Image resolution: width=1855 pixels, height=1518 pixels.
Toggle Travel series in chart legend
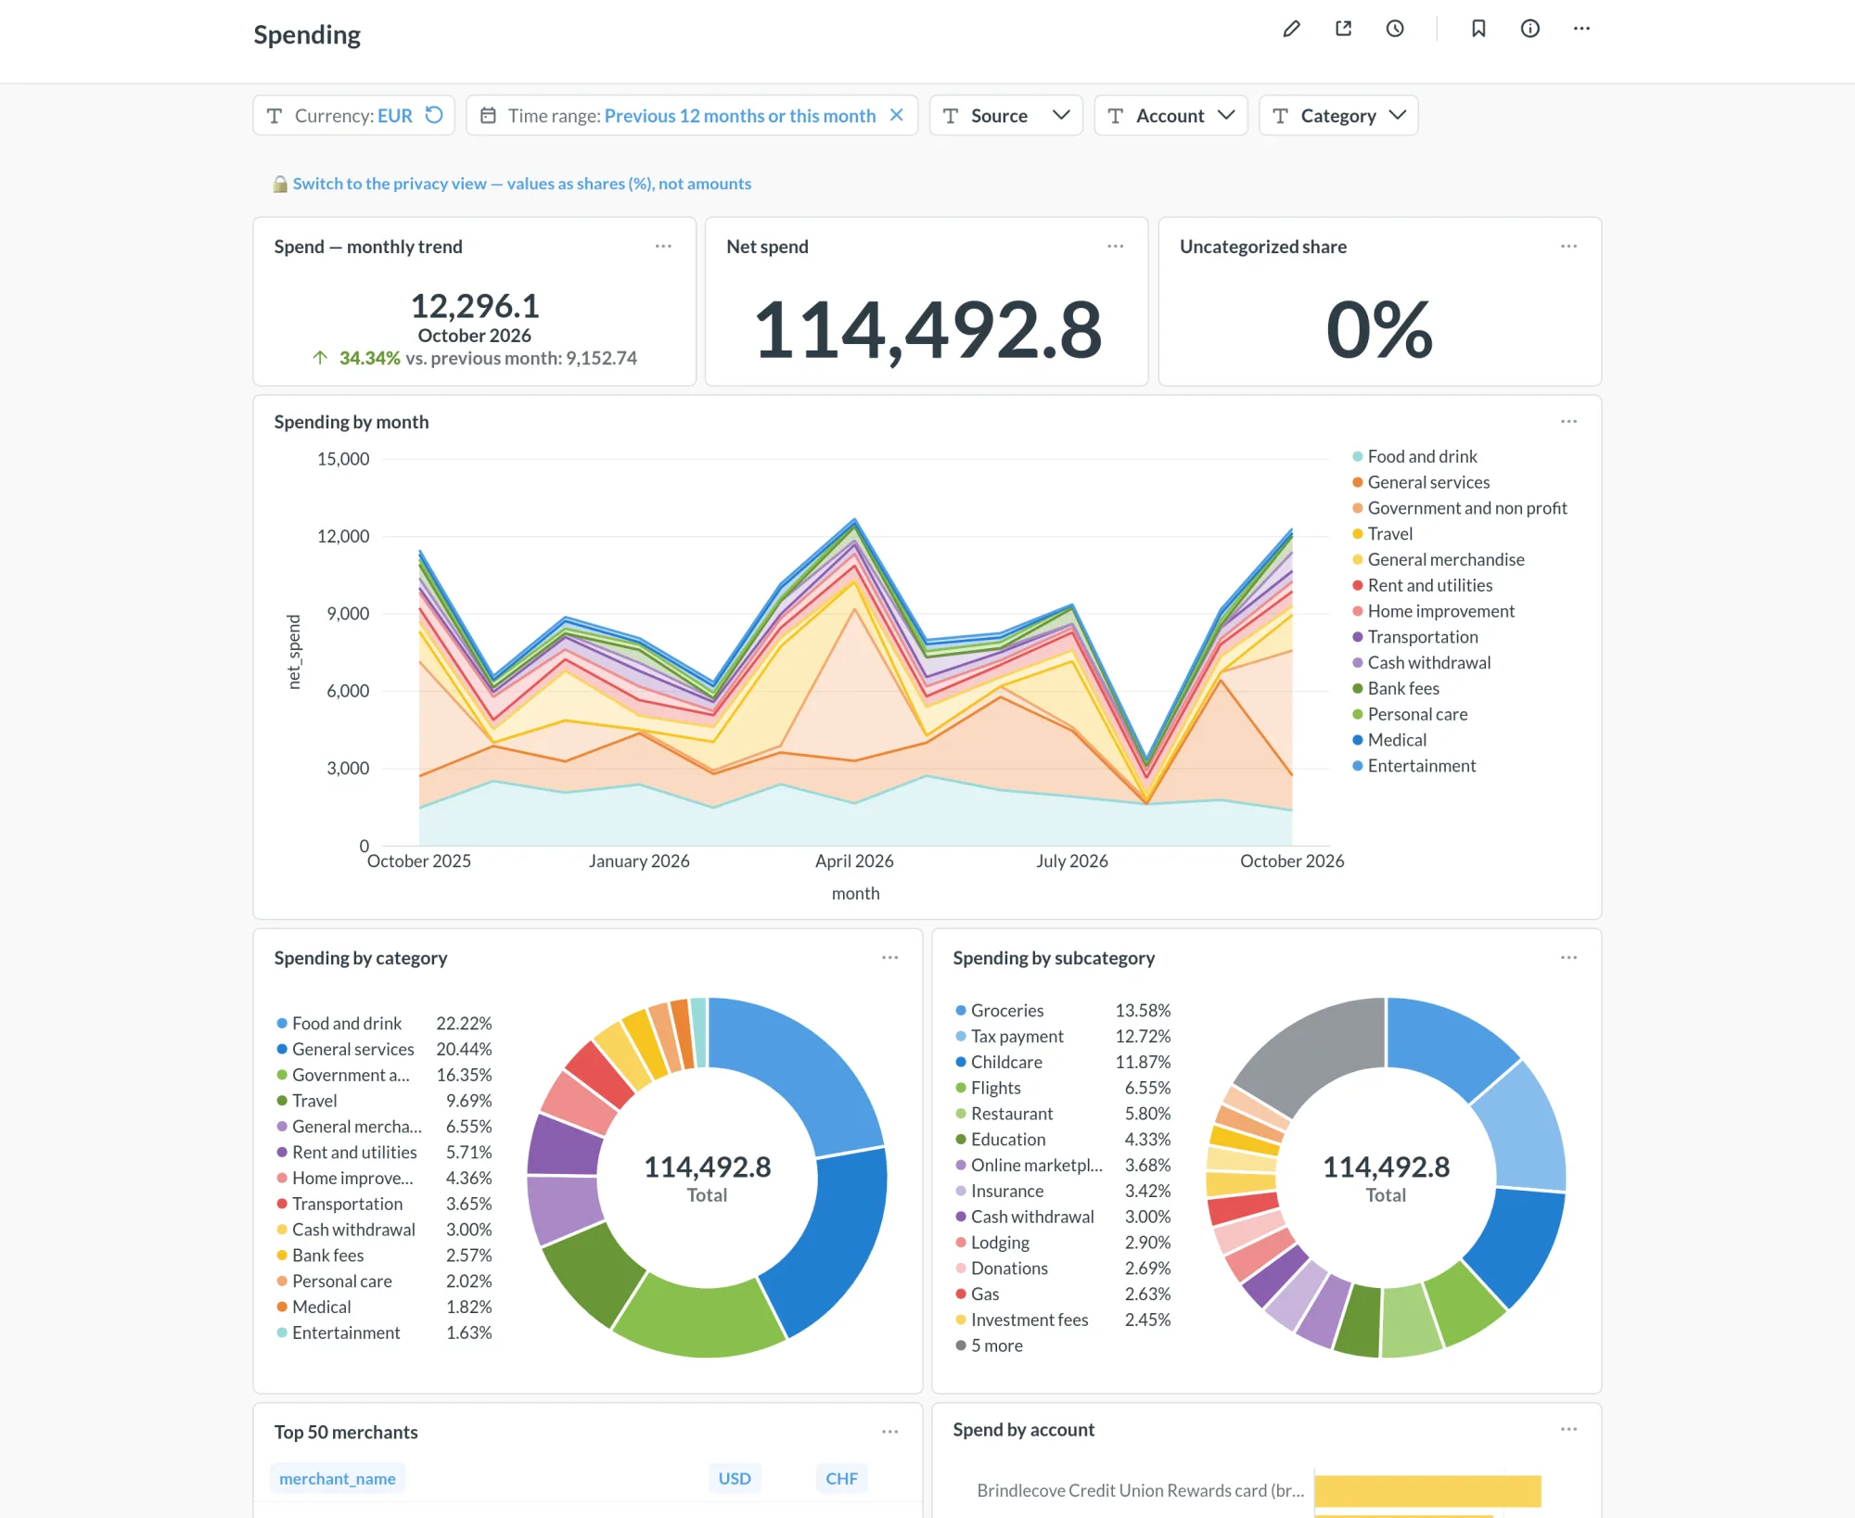pyautogui.click(x=1382, y=534)
